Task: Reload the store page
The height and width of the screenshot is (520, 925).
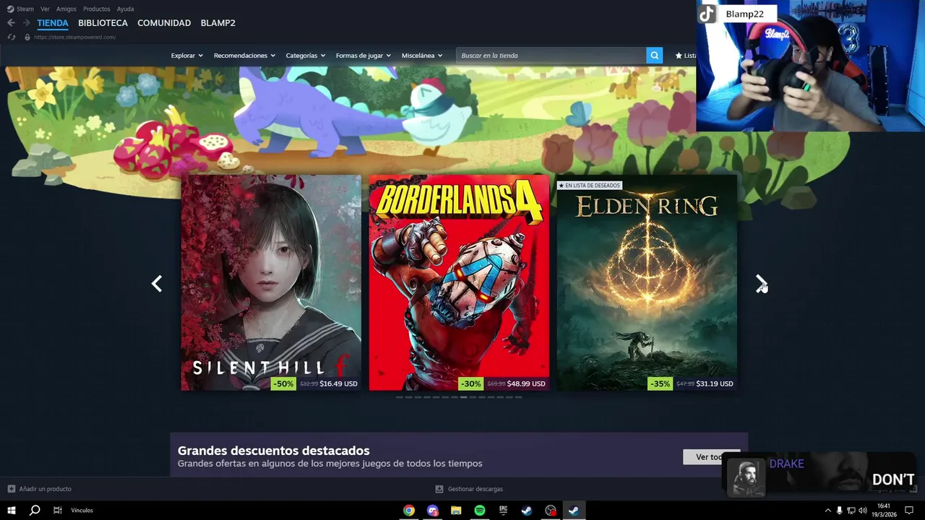Action: click(12, 37)
